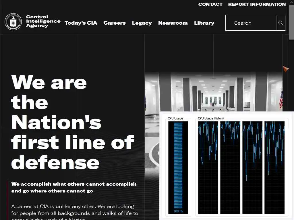294x220 pixels.
Task: Click into the Search input field
Action: tap(251, 23)
